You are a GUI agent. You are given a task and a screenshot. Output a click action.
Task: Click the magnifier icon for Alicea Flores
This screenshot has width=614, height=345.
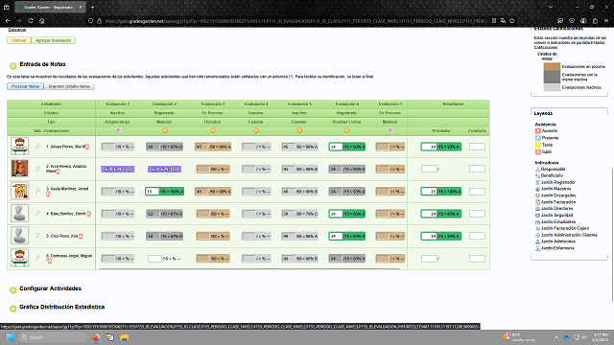(x=38, y=147)
